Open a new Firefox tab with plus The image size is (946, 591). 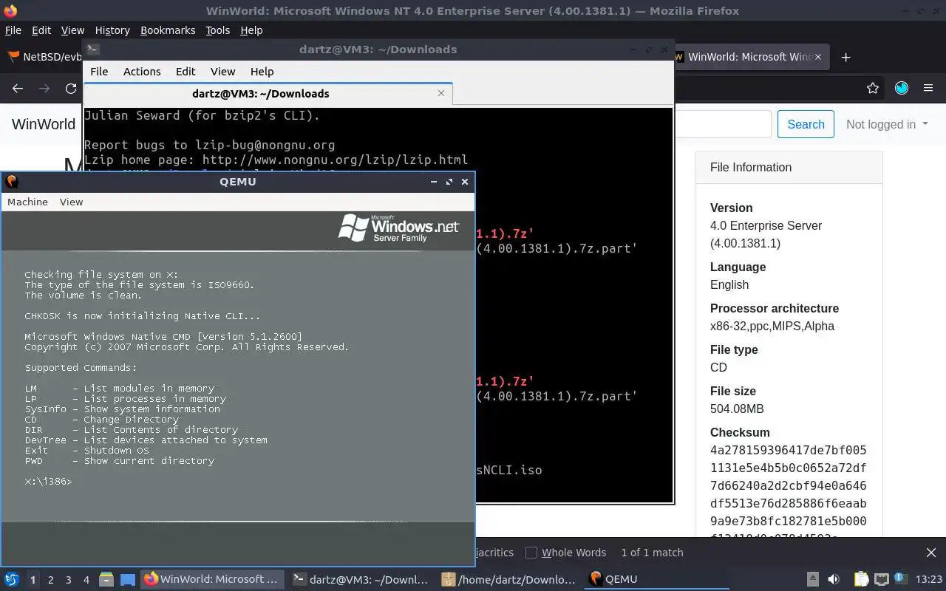click(846, 57)
